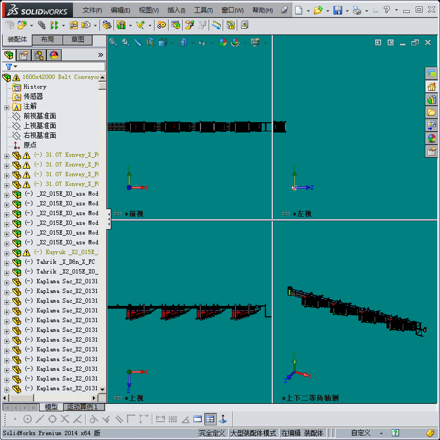Click the Reference Geometry icon
Viewport: 440px width, 440px height.
[x=141, y=25]
